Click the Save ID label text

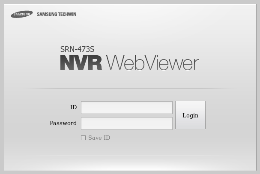point(99,138)
